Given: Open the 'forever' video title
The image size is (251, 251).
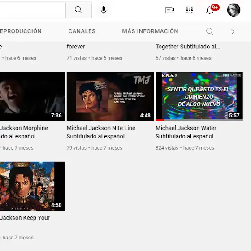Looking at the screenshot, I should (x=76, y=47).
